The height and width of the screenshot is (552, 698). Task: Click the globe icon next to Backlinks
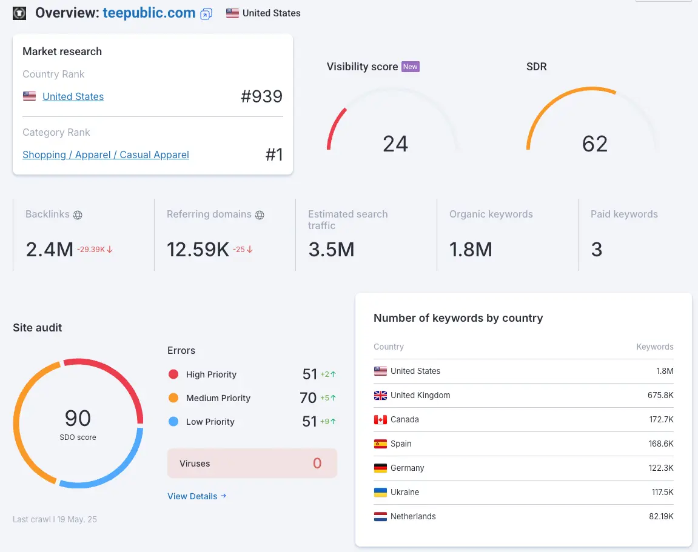78,214
